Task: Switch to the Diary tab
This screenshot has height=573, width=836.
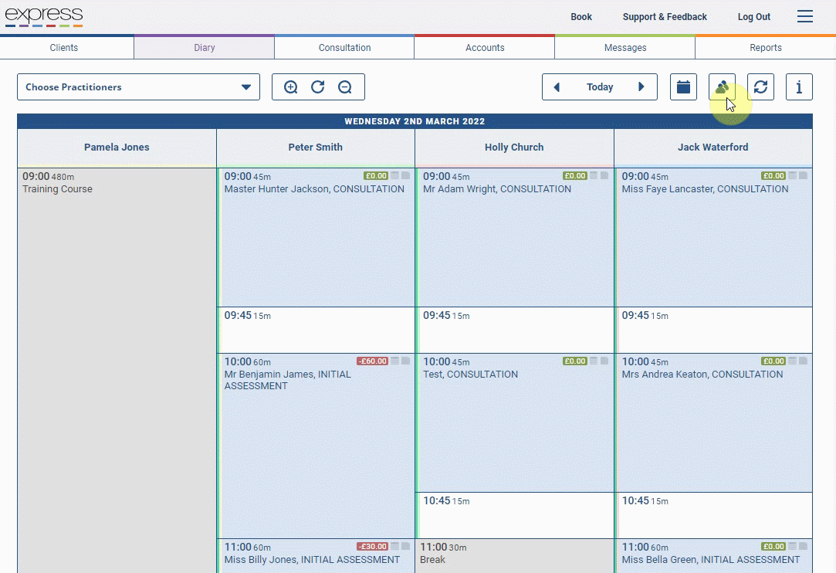Action: (x=205, y=47)
